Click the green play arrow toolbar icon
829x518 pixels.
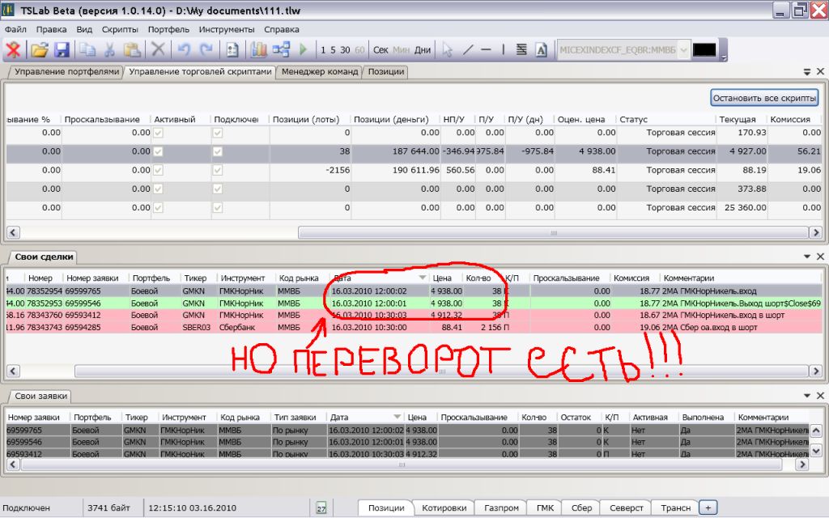point(304,50)
